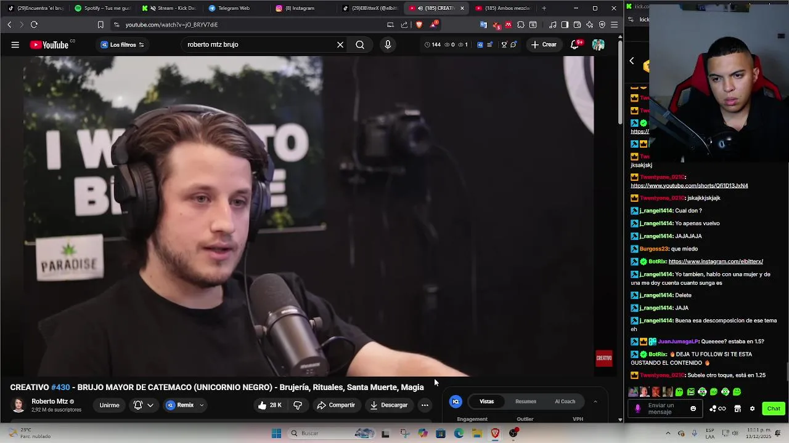Switch to the Instagram tab

click(x=302, y=8)
